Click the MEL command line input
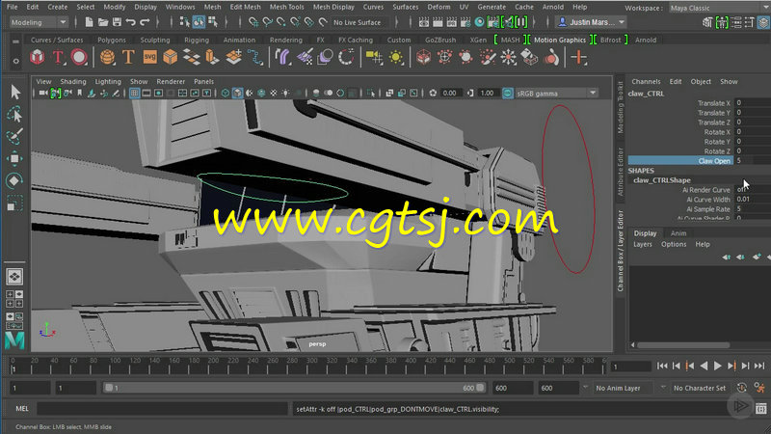The width and height of the screenshot is (771, 434). pyautogui.click(x=162, y=408)
